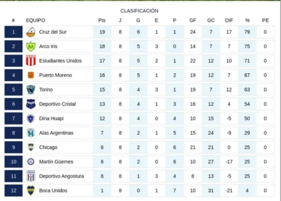Screen dimensions: 281x201
Task: Click the position 12 rank cell
Action: click(13, 191)
